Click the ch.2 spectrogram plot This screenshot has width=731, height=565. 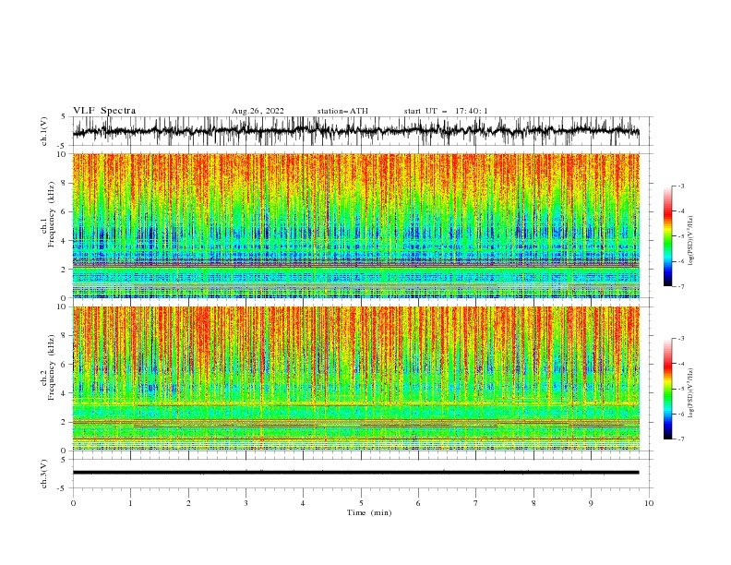tap(356, 379)
